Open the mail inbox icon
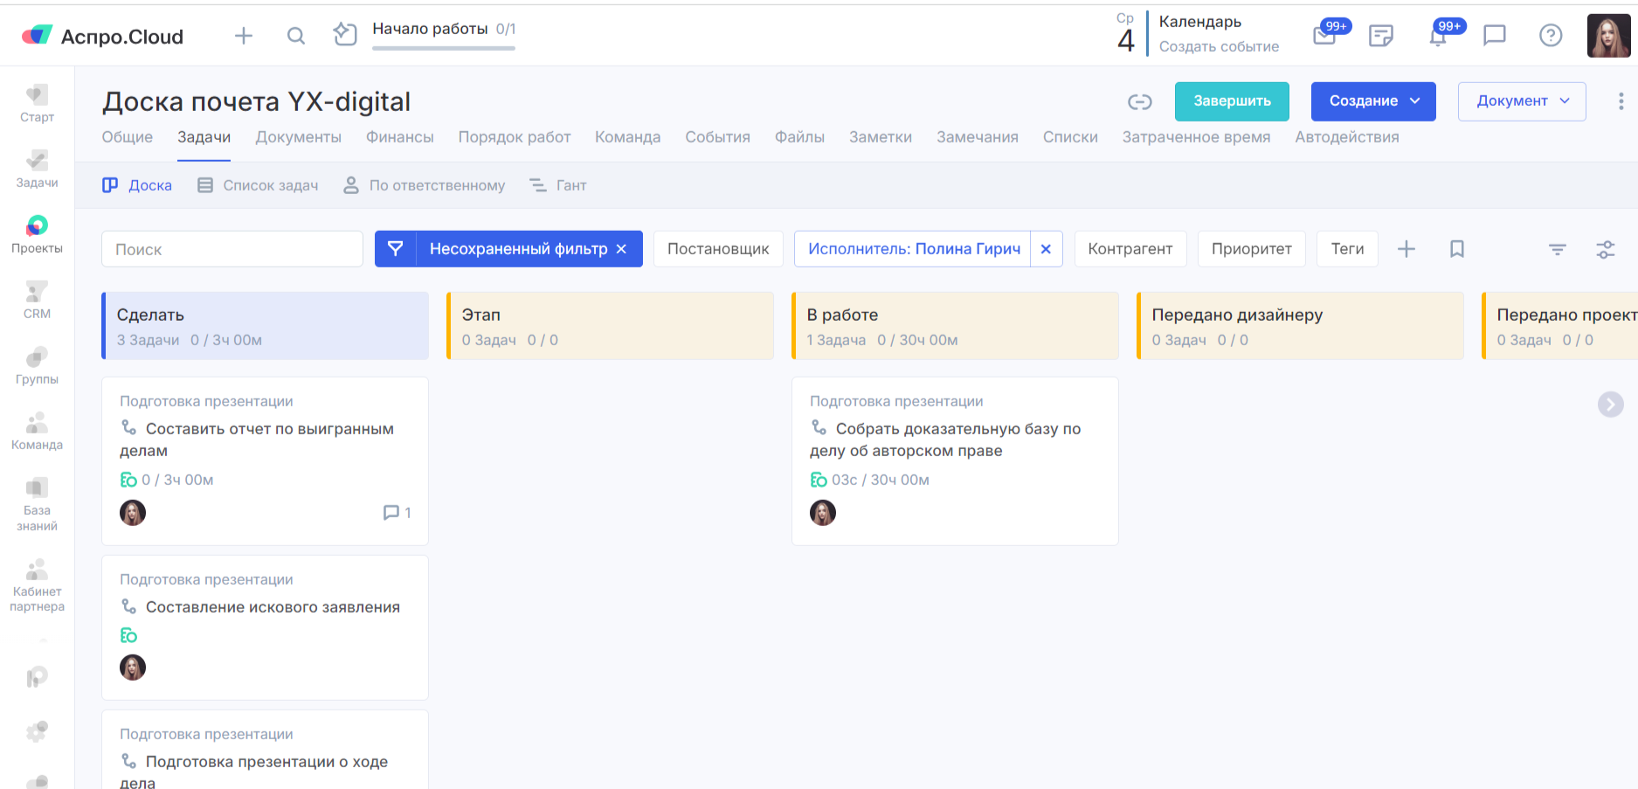Viewport: 1638px width, 789px height. [x=1324, y=36]
